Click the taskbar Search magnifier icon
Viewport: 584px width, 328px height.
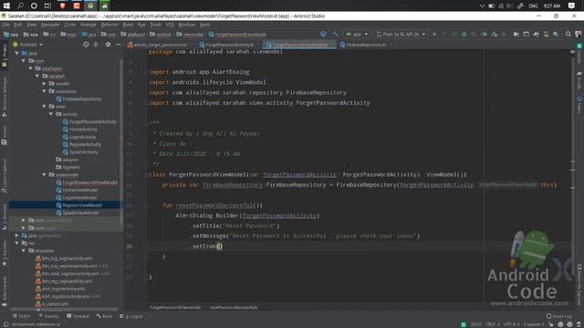pos(20,5)
